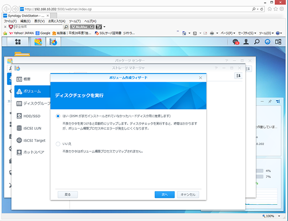Click the browser back arrow
The height and width of the screenshot is (221, 288).
pos(6,9)
